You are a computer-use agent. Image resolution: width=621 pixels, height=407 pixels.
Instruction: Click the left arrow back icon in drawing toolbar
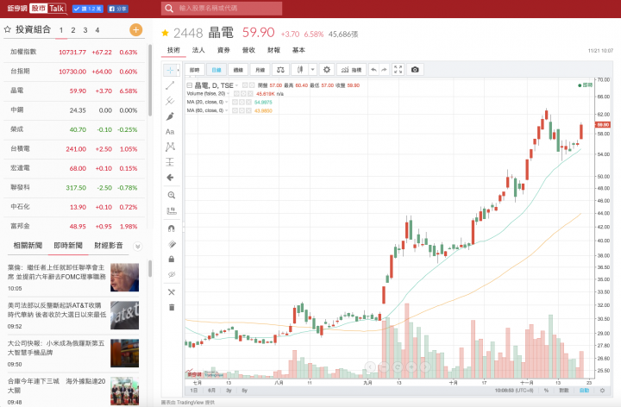(170, 178)
